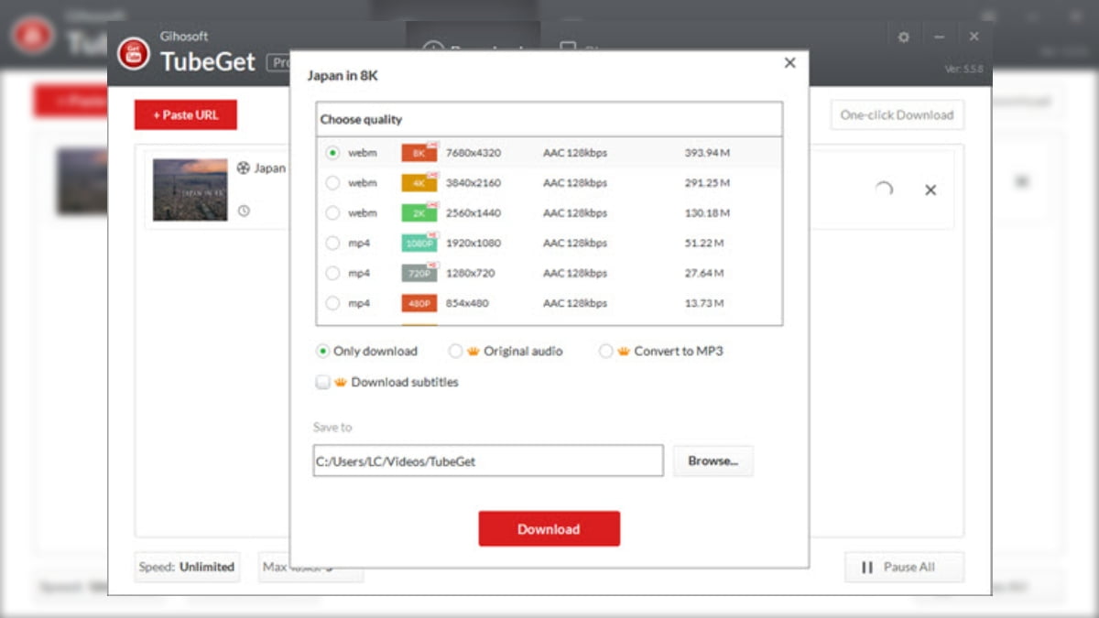Click the Japan video thumbnail

[190, 190]
